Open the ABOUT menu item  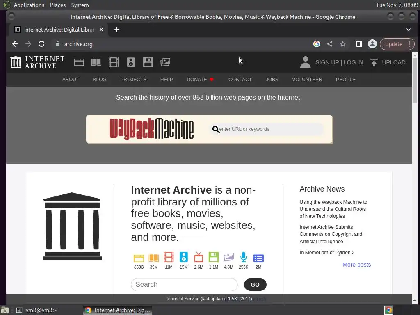[x=71, y=80]
